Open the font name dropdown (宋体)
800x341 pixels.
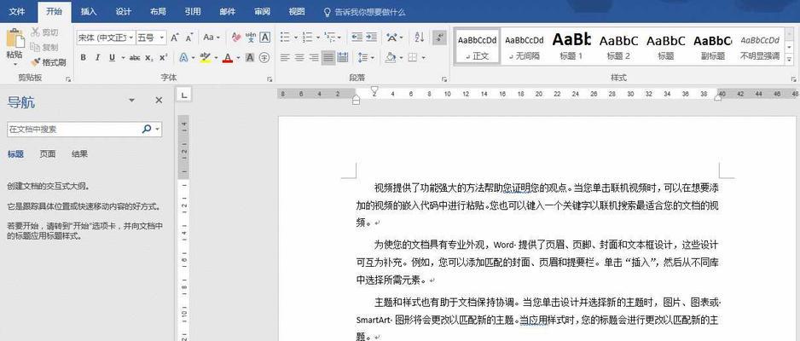click(131, 38)
